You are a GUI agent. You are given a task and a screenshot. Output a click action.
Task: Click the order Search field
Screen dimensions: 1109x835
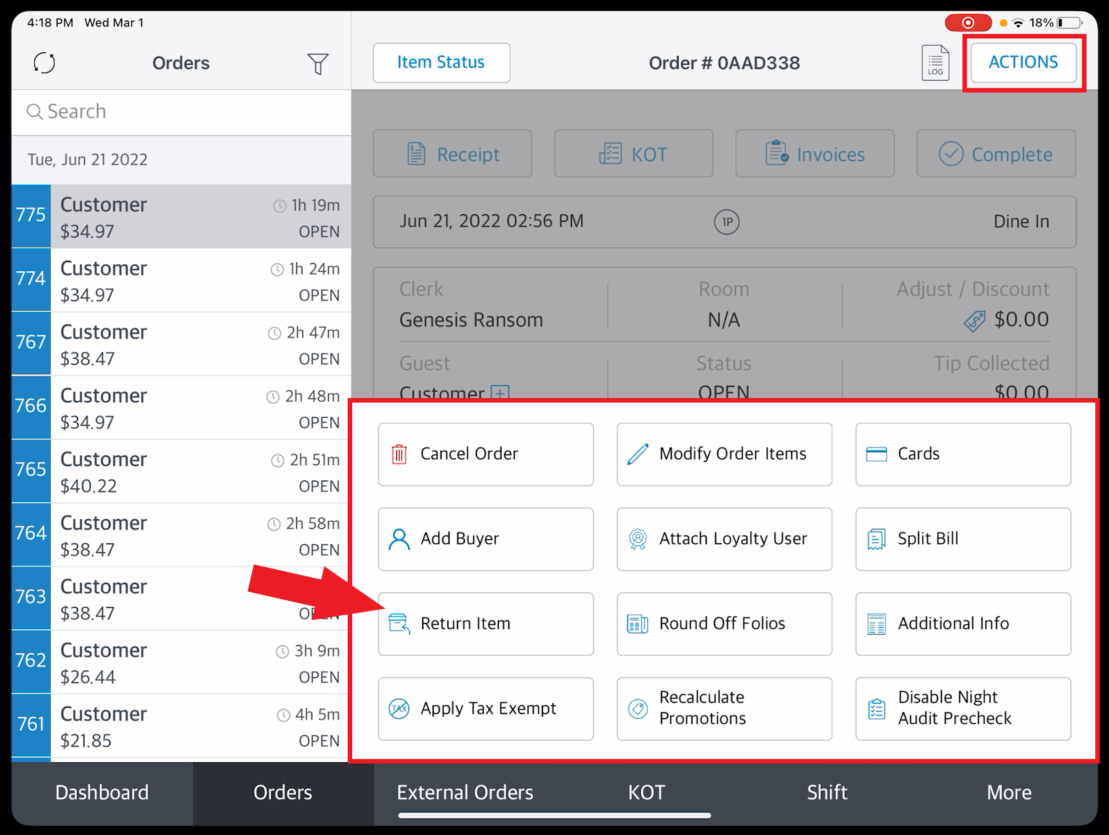[180, 112]
